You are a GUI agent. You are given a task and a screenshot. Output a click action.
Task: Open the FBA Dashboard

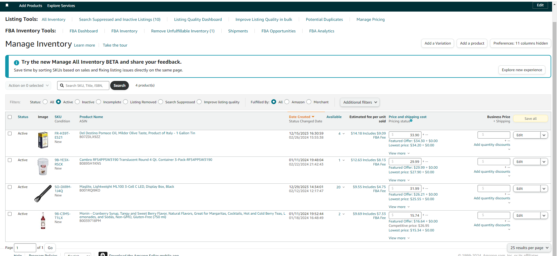click(x=84, y=31)
